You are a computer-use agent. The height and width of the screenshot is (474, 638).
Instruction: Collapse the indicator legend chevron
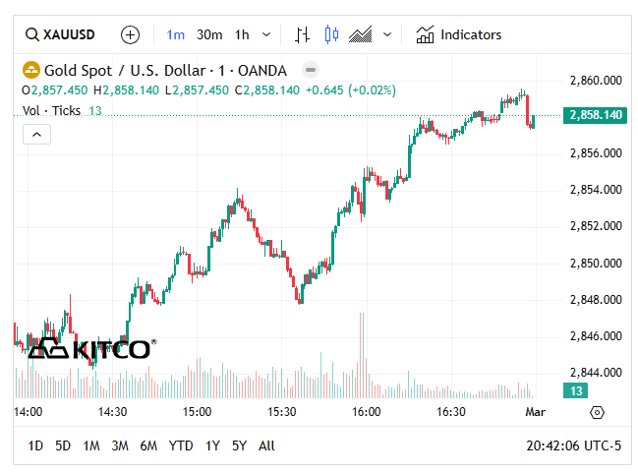coord(36,135)
